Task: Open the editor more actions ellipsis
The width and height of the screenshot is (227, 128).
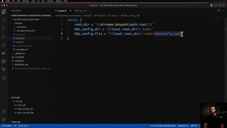Action: [223, 11]
